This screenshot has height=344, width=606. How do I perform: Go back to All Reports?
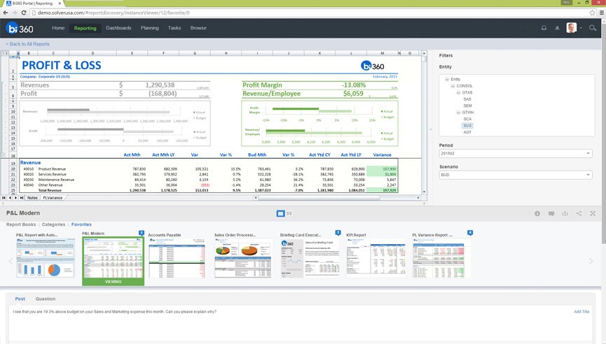[29, 44]
